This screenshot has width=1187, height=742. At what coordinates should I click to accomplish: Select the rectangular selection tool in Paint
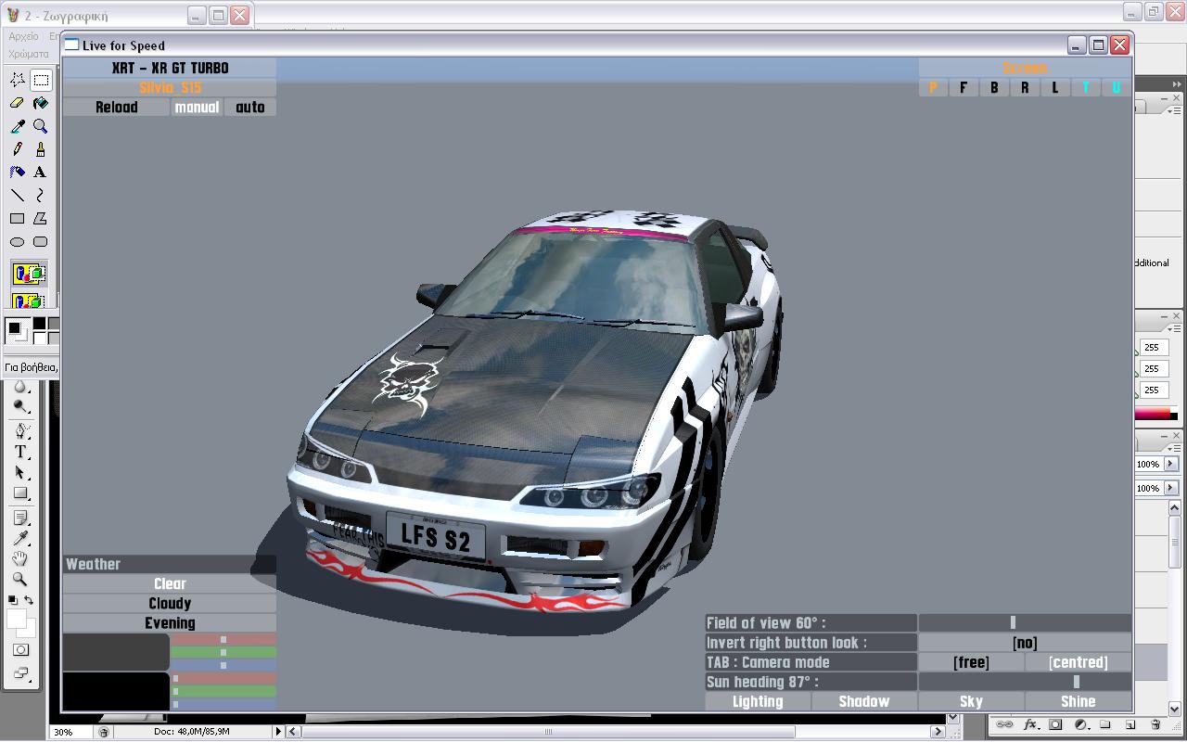coord(41,81)
